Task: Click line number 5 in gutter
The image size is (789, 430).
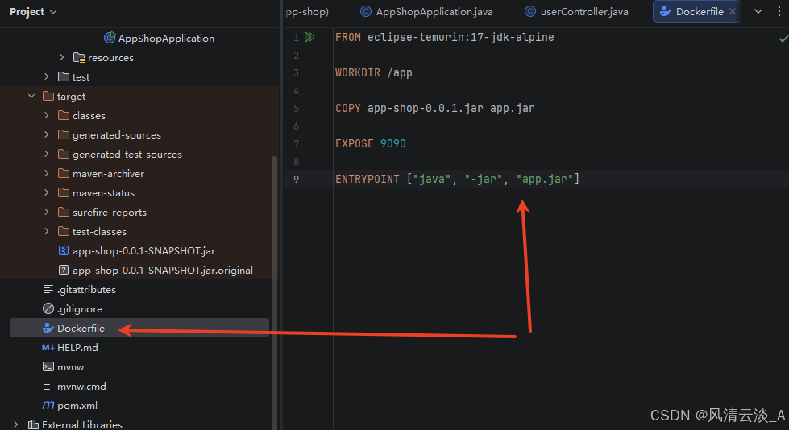Action: 296,108
